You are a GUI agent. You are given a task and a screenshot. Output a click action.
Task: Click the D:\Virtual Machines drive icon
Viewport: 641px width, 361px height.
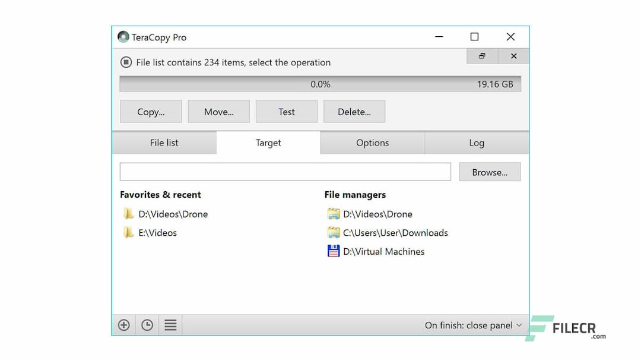pos(332,251)
